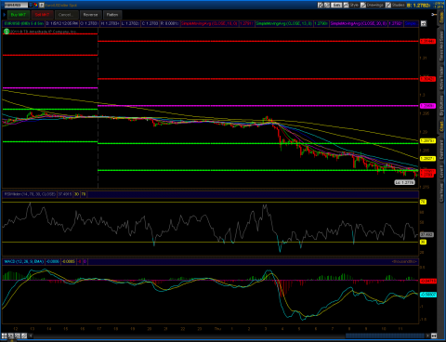Click the P icon beside symbol field

point(42,5)
